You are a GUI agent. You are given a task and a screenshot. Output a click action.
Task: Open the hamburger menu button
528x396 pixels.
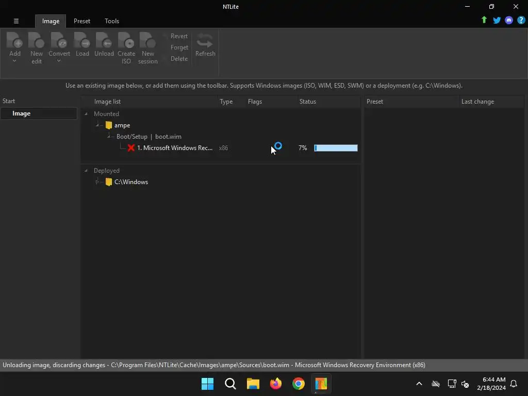pos(16,21)
